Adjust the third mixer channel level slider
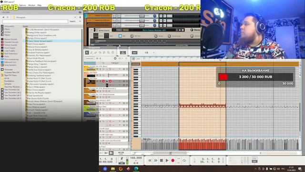305x172 pixels. click(142, 25)
